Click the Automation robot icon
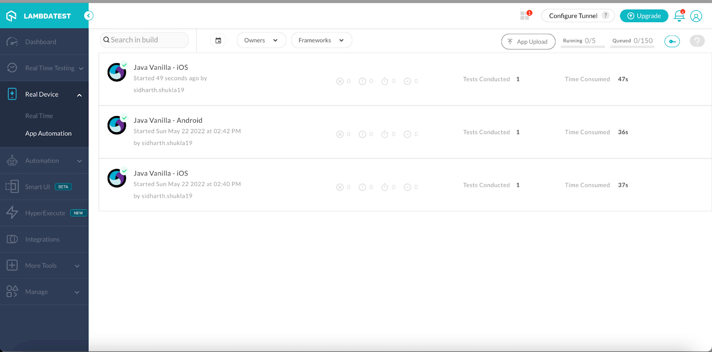712x352 pixels. 12,161
